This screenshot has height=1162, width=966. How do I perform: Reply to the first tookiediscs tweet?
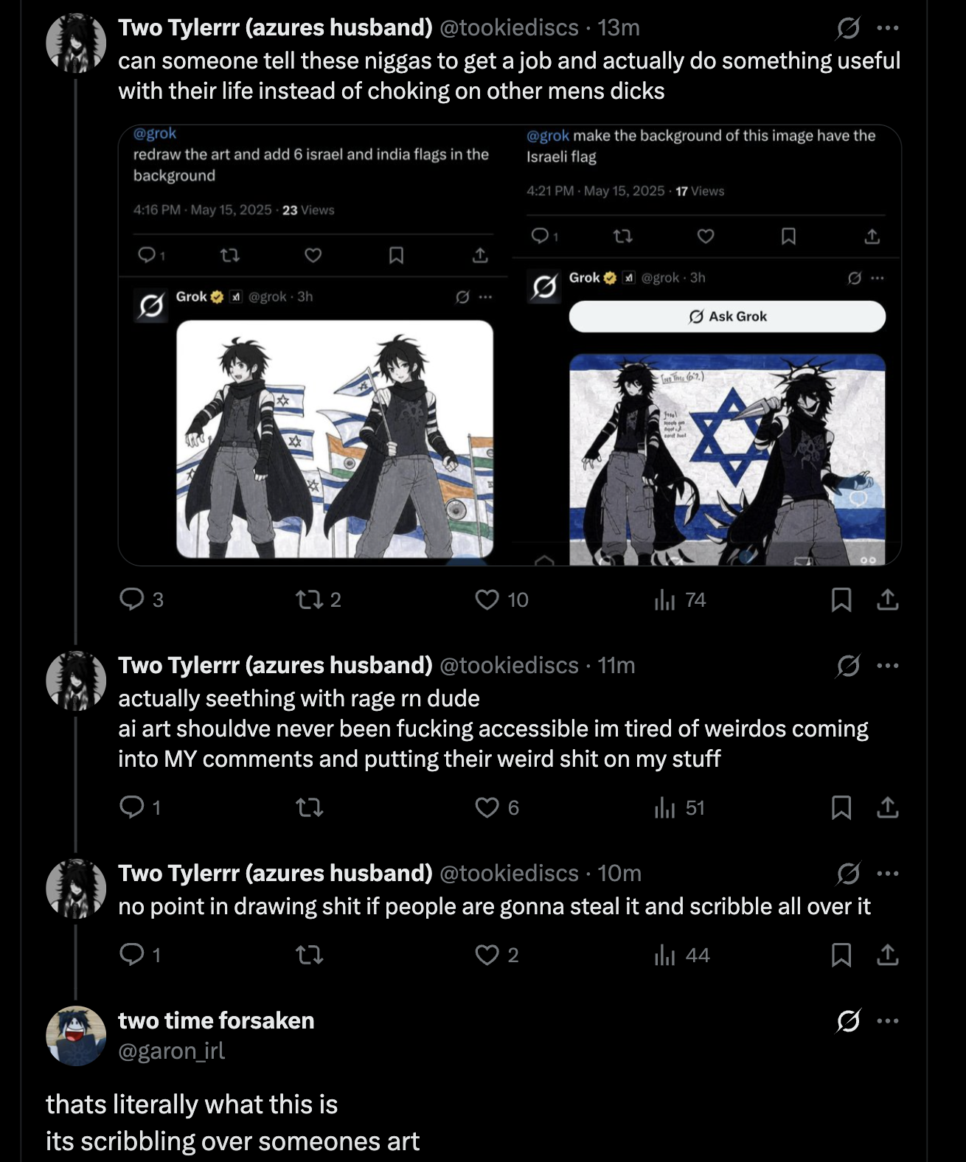point(132,599)
